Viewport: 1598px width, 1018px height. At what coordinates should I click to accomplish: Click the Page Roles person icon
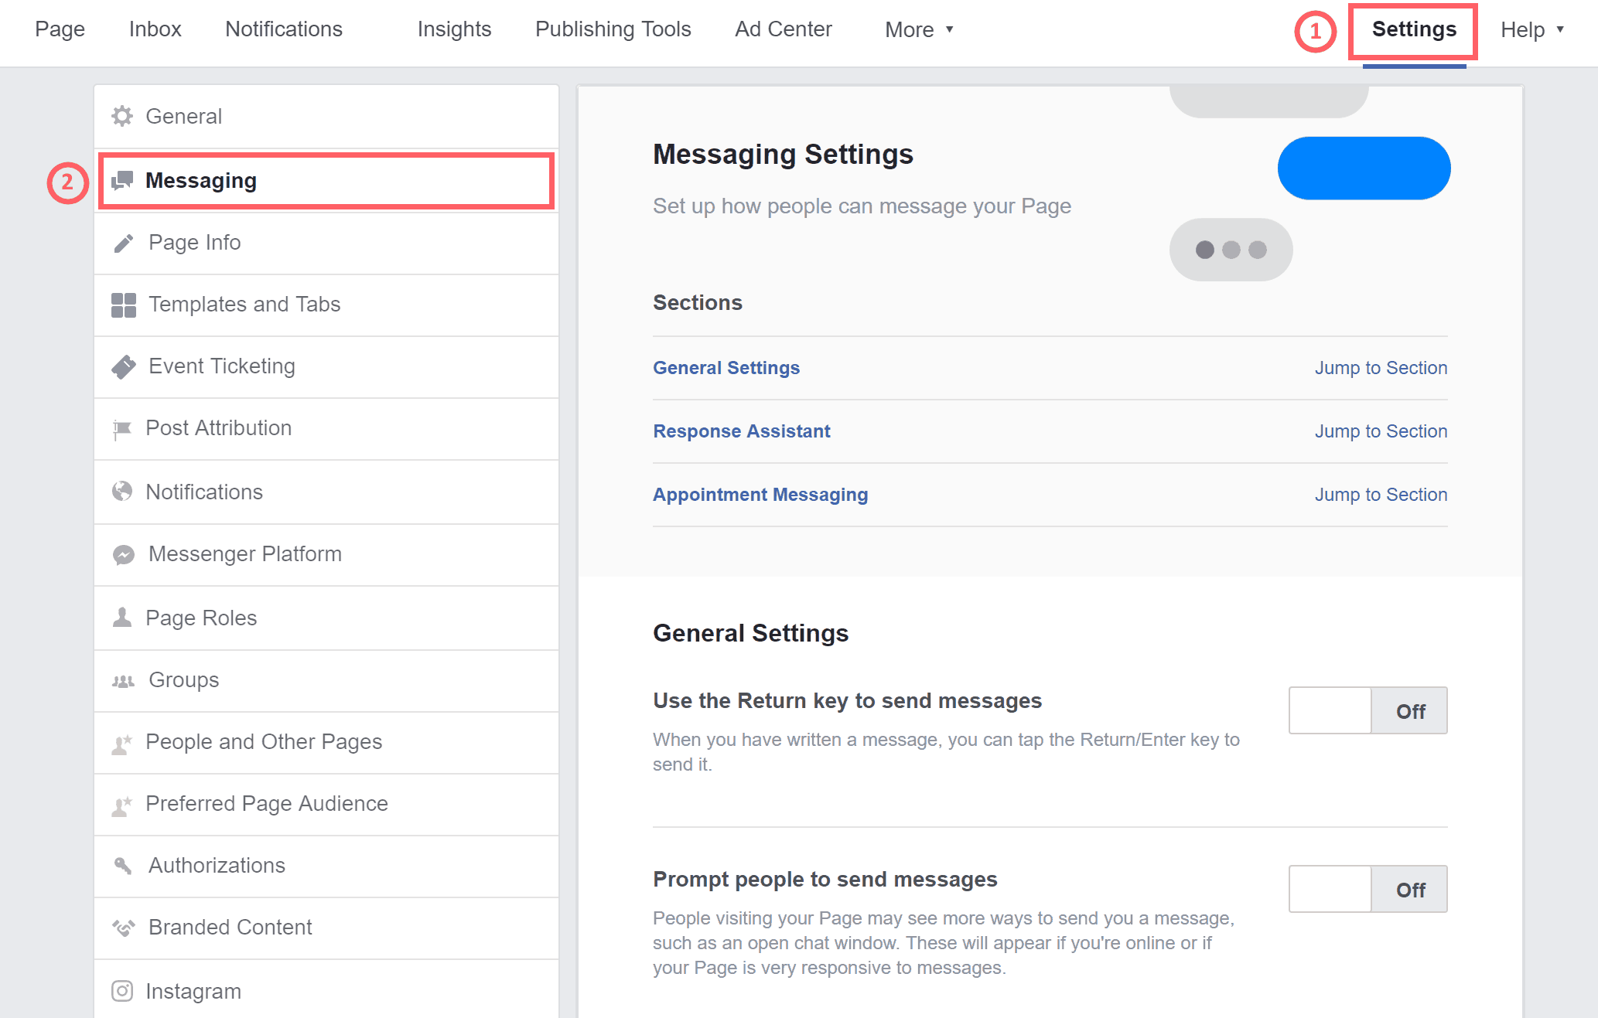(x=123, y=617)
